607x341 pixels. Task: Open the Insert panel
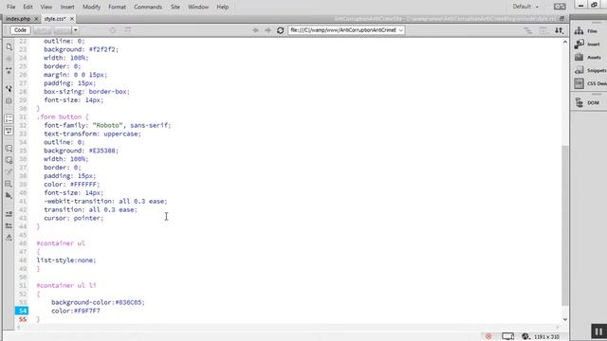tap(587, 45)
